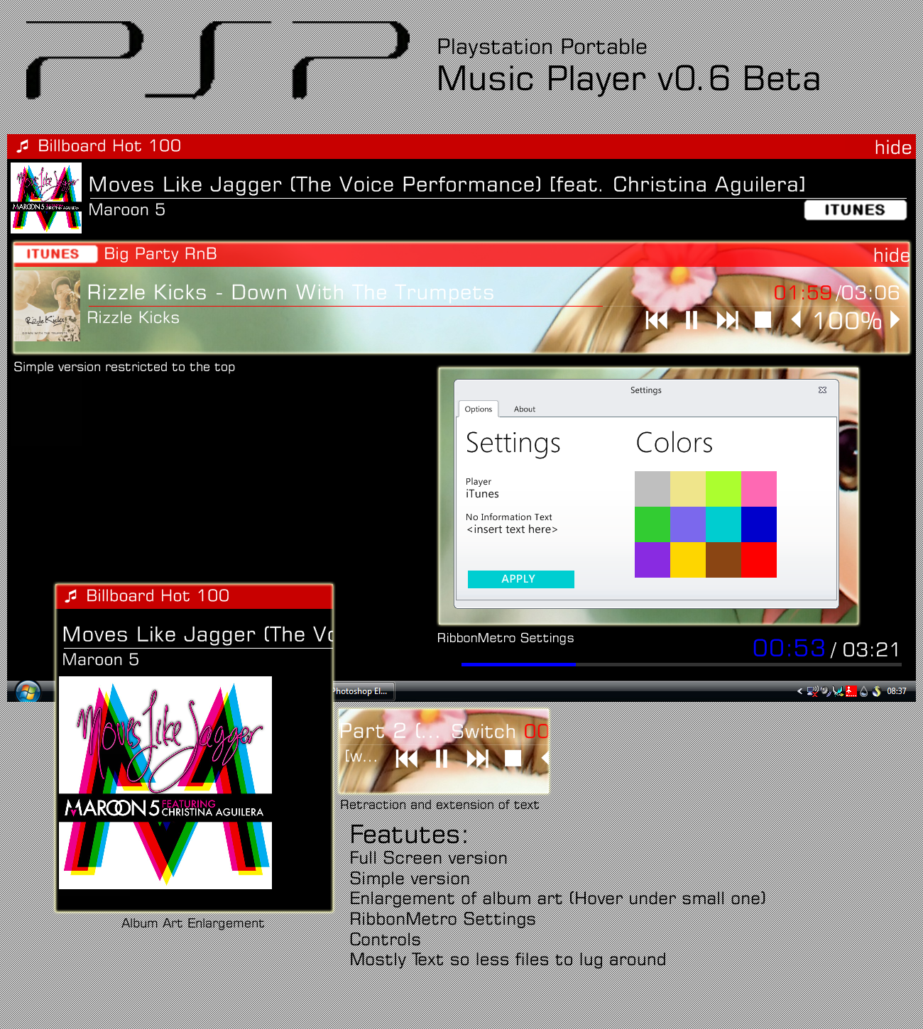Decrease volume with left arrow beside 100%
The image size is (923, 1029).
[797, 320]
